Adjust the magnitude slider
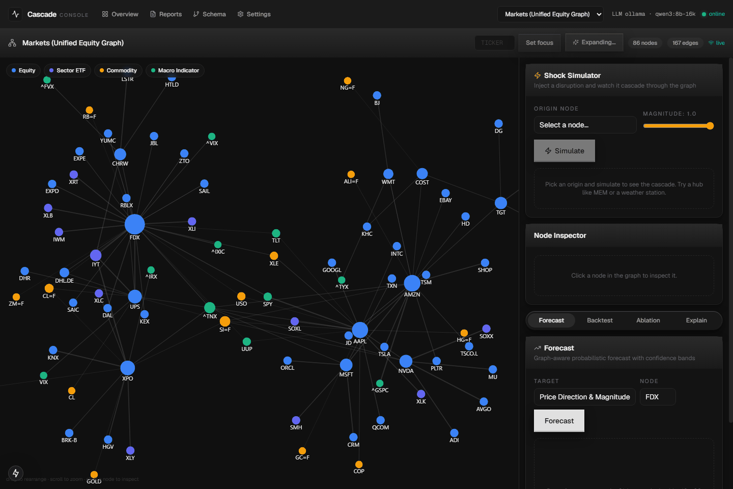733x489 pixels. 678,126
